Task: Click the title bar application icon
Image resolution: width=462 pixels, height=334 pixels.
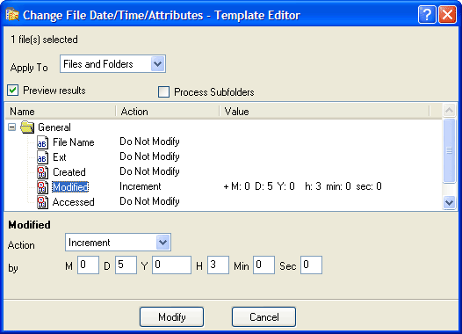Action: pyautogui.click(x=12, y=15)
